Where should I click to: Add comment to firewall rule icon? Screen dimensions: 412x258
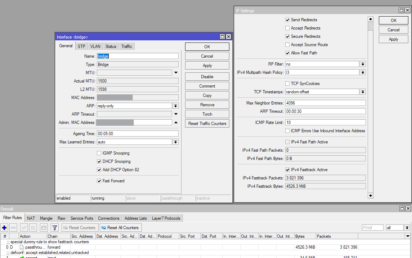(44, 228)
